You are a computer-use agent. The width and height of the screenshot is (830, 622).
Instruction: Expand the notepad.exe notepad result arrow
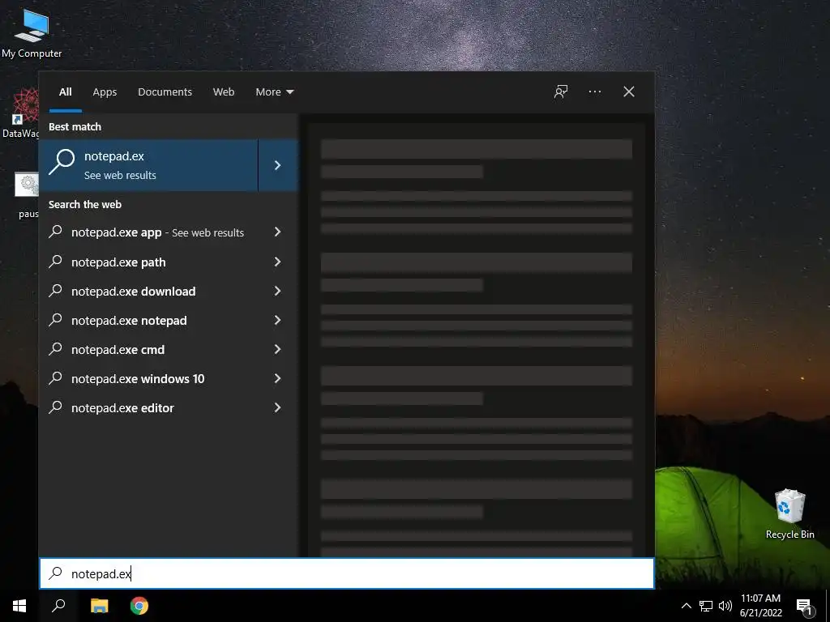pyautogui.click(x=277, y=319)
